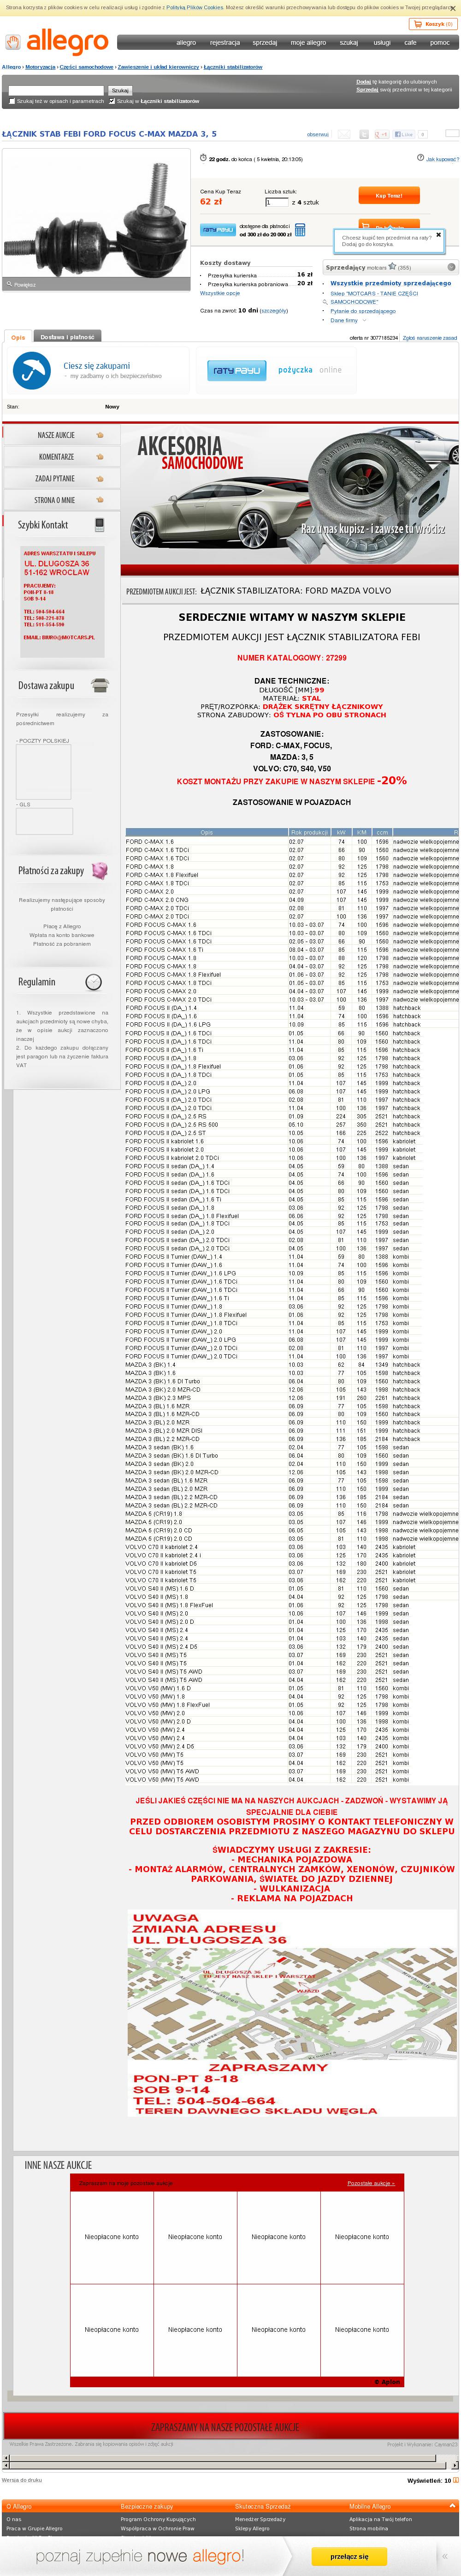Click the star icon beside NASZE AUKCJE
This screenshot has height=2576, width=461.
[x=100, y=435]
